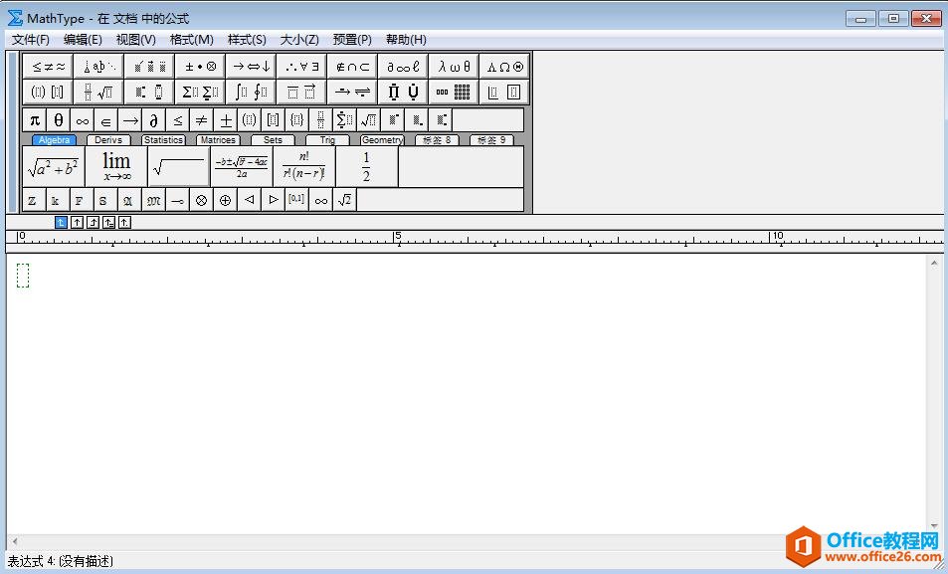948x574 pixels.
Task: Open the 样式(S) menu
Action: [x=247, y=40]
